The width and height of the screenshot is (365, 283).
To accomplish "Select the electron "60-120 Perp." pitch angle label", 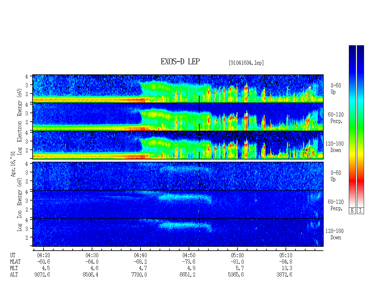I will click(x=336, y=118).
